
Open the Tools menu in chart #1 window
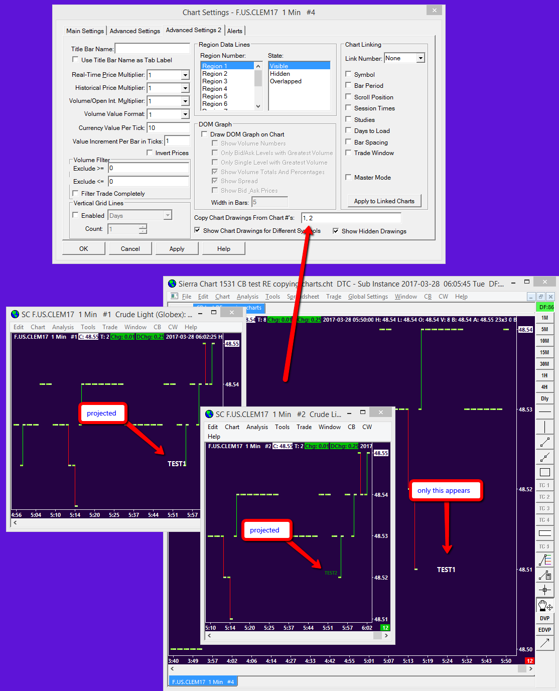point(88,327)
